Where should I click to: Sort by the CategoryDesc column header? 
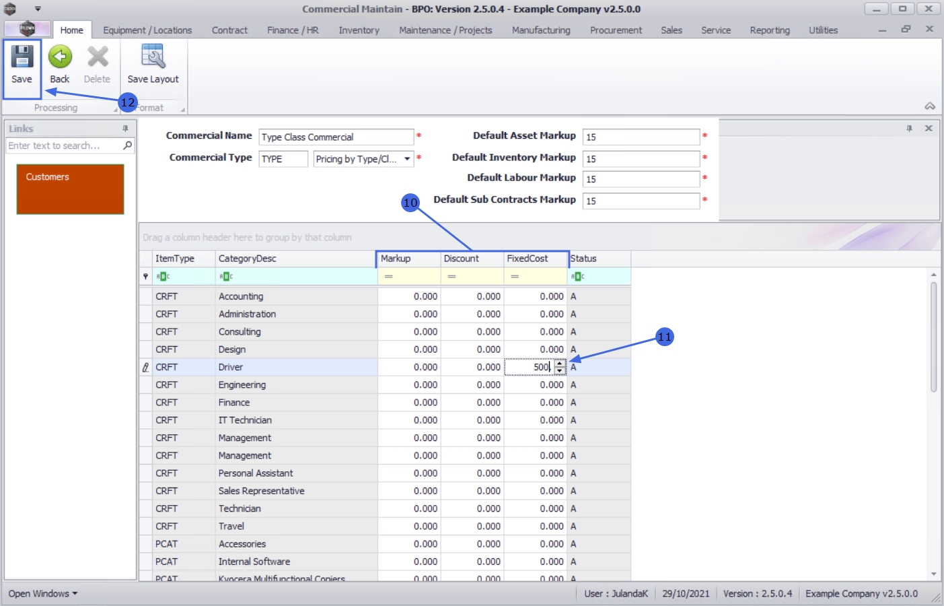click(x=295, y=259)
